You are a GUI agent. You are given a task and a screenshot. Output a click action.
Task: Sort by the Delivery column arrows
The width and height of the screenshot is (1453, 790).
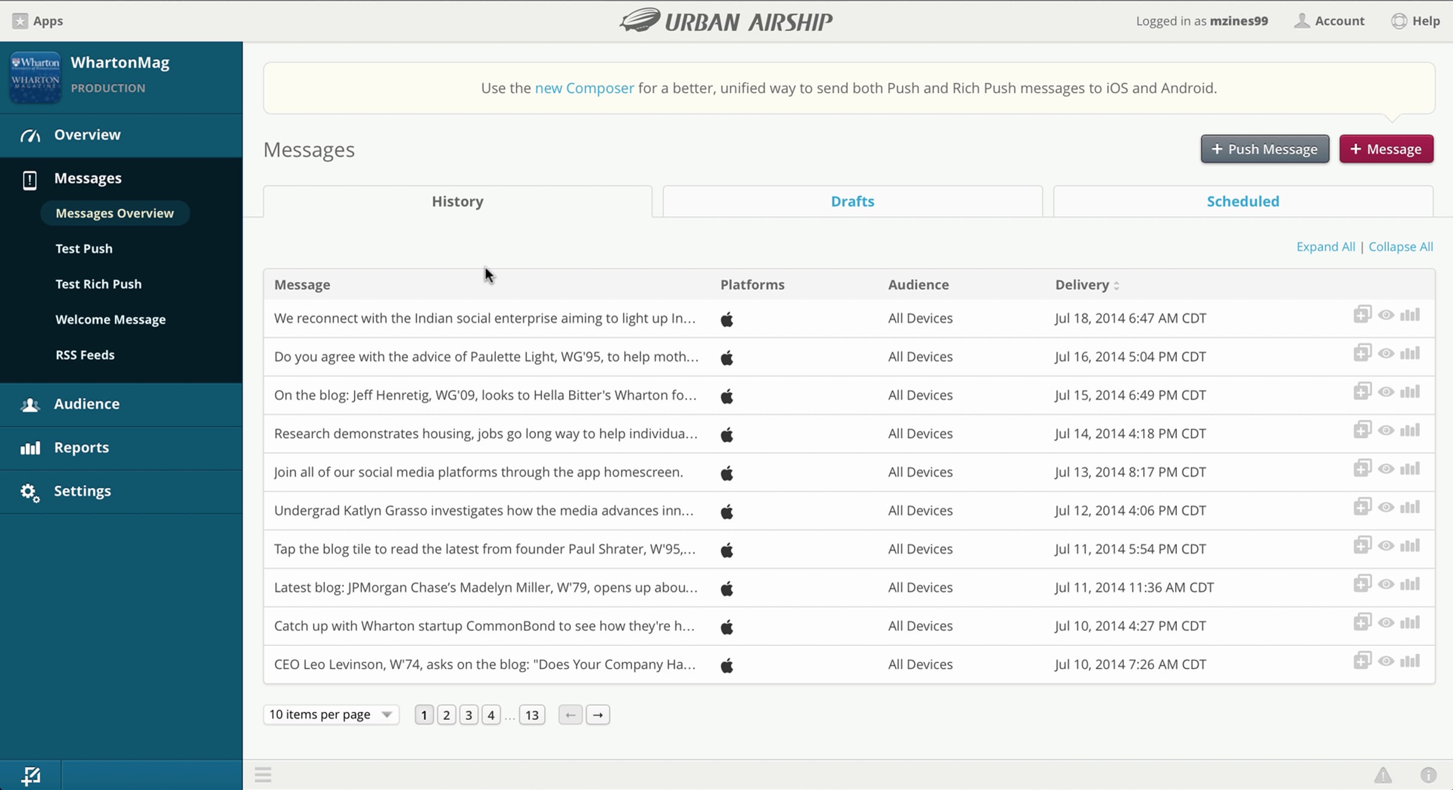(1116, 286)
